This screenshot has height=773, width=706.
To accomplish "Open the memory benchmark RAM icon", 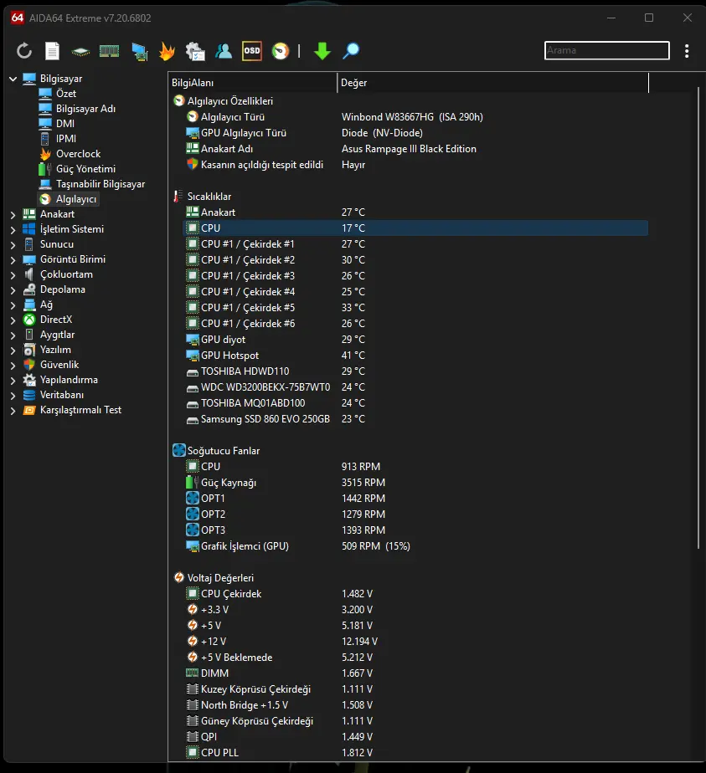I will pyautogui.click(x=109, y=51).
